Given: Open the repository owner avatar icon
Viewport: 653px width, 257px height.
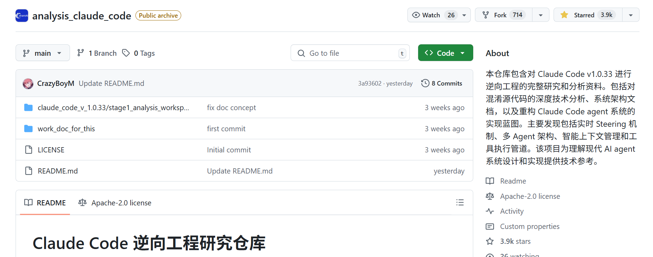Looking at the screenshot, I should pos(22,16).
